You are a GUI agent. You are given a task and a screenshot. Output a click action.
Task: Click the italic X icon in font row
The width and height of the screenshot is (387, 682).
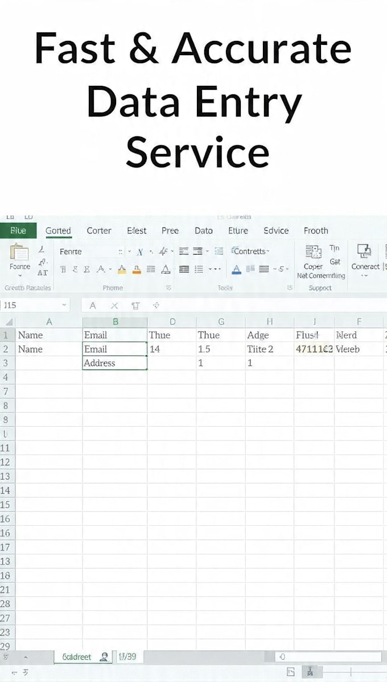(140, 251)
